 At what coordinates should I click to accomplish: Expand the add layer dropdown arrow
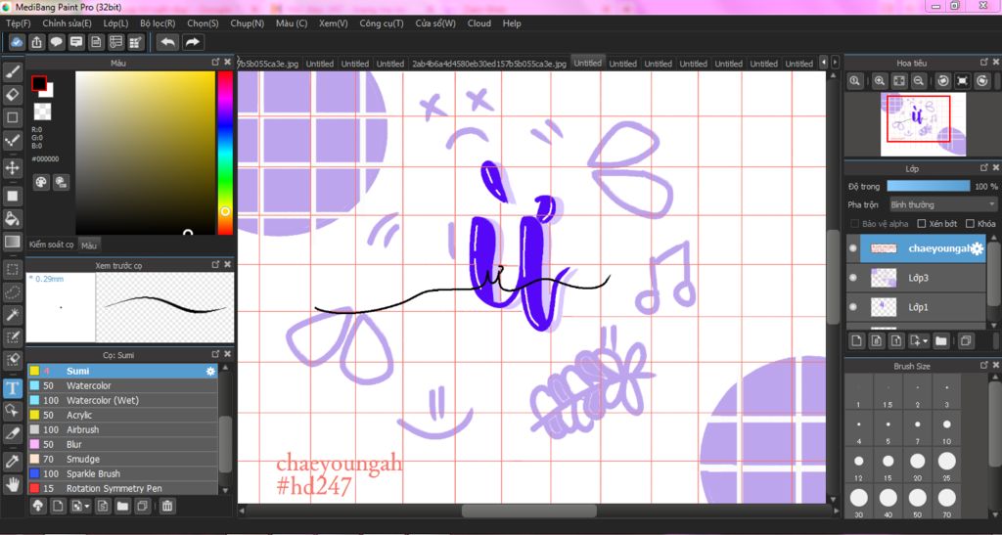tap(926, 341)
